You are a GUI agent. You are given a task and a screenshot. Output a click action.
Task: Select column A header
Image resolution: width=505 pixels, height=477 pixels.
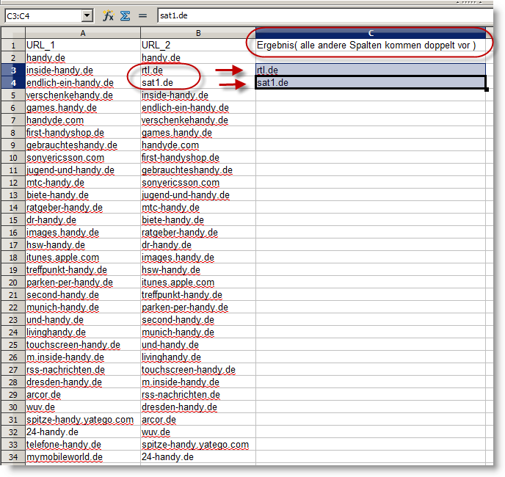click(x=83, y=33)
